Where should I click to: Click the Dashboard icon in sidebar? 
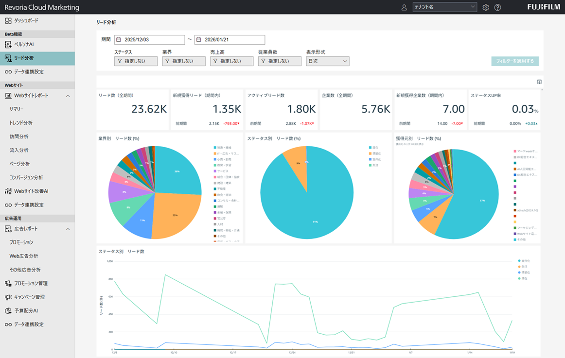coord(8,21)
